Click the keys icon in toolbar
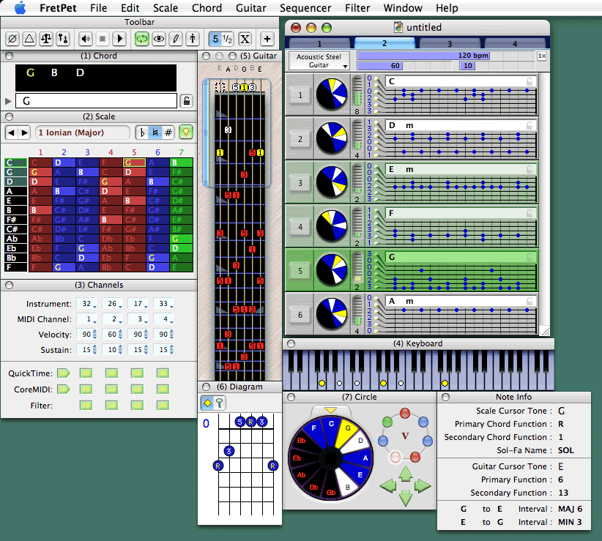Screen dimensions: 602x541 [x=63, y=39]
